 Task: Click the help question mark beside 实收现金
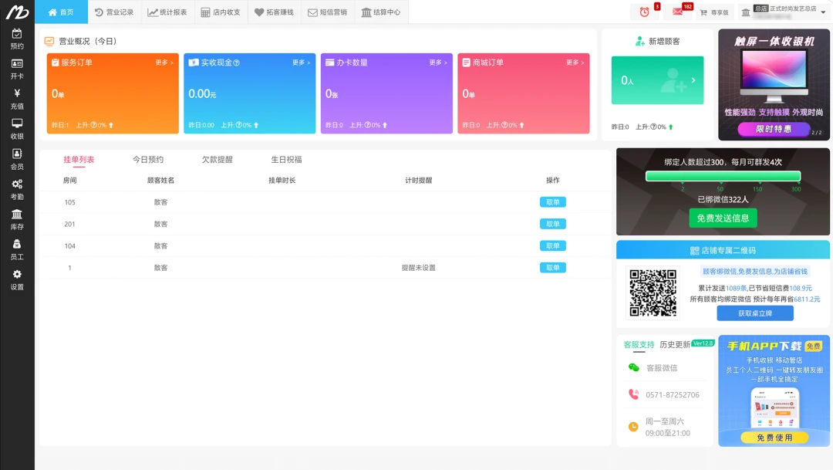237,63
